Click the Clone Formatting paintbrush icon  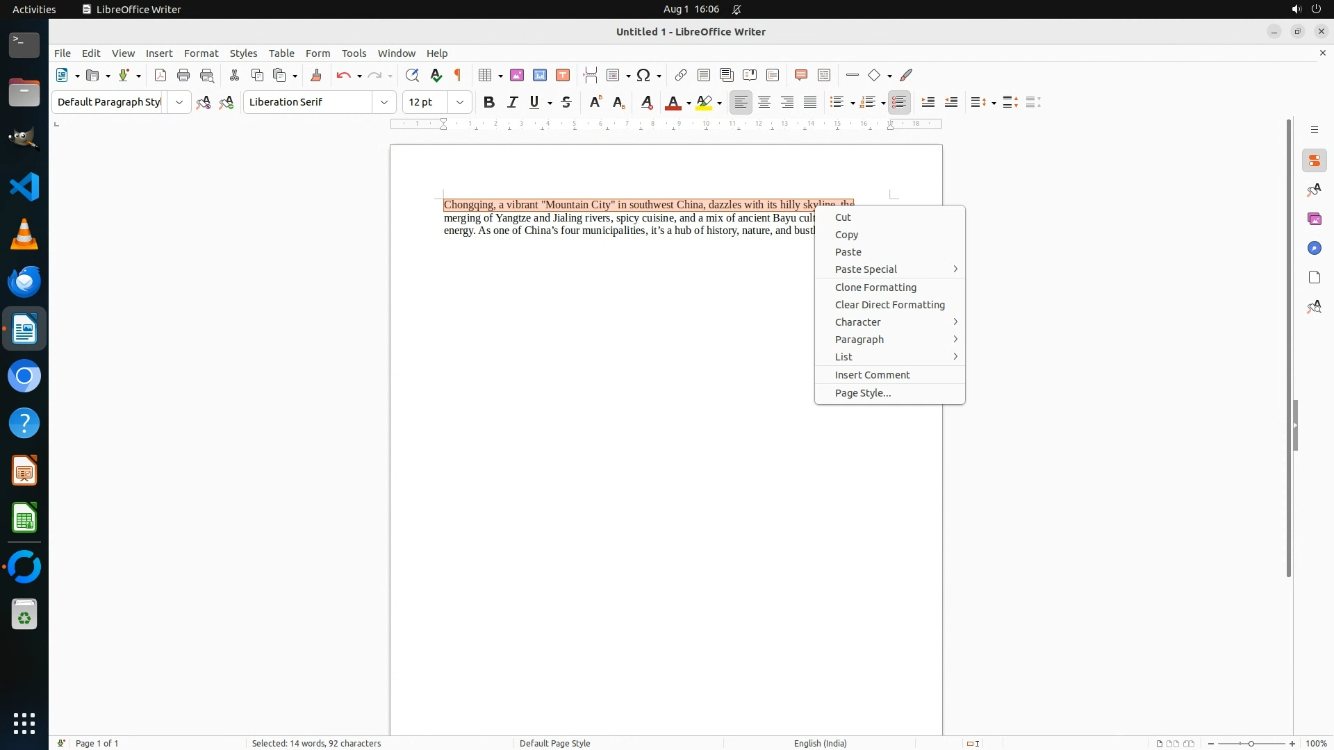316,76
